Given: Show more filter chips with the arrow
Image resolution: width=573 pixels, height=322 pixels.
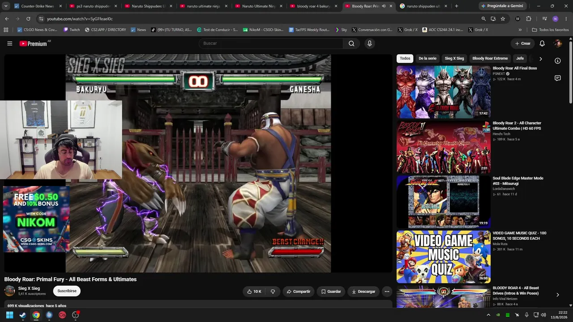Looking at the screenshot, I should [x=540, y=59].
